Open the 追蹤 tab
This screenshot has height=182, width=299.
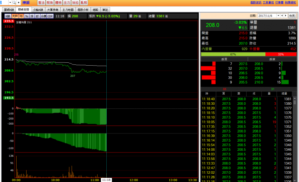(96, 10)
